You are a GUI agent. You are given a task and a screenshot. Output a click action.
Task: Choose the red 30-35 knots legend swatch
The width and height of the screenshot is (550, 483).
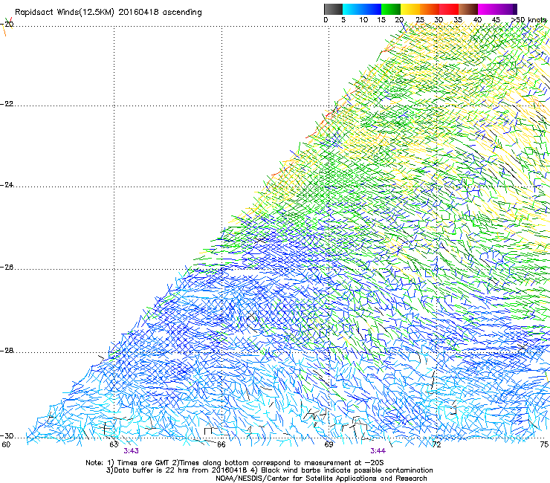pyautogui.click(x=449, y=9)
